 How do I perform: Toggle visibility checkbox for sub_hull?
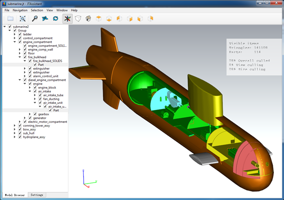pyautogui.click(x=20, y=133)
